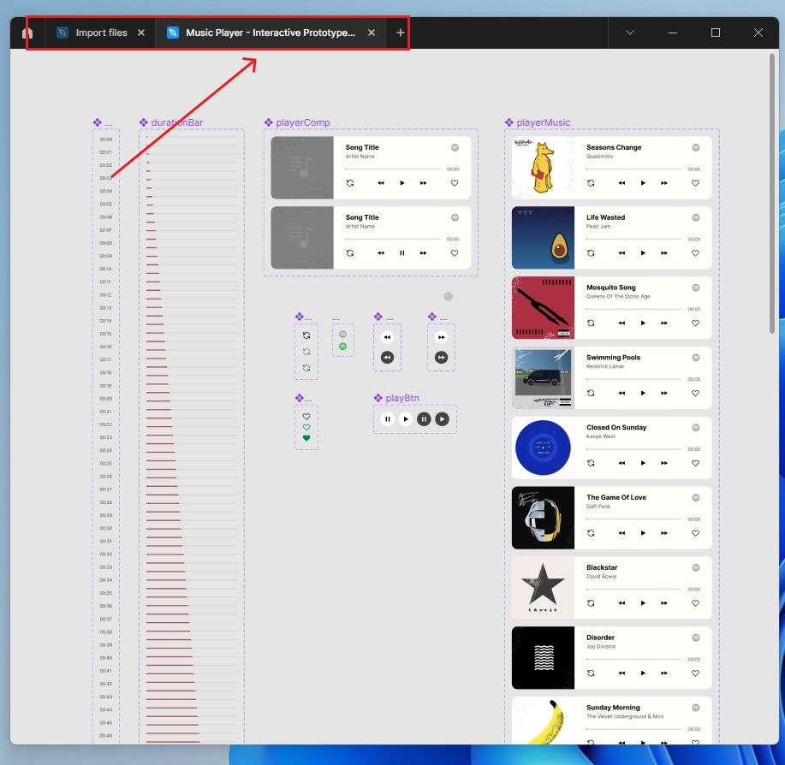
Task: Click Spotify icon on Blackstar card
Action: (695, 568)
